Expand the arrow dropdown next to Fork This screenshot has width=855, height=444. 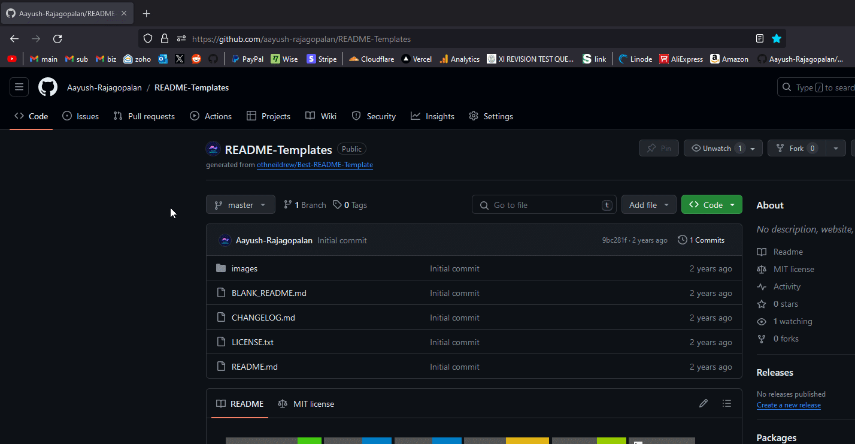836,148
